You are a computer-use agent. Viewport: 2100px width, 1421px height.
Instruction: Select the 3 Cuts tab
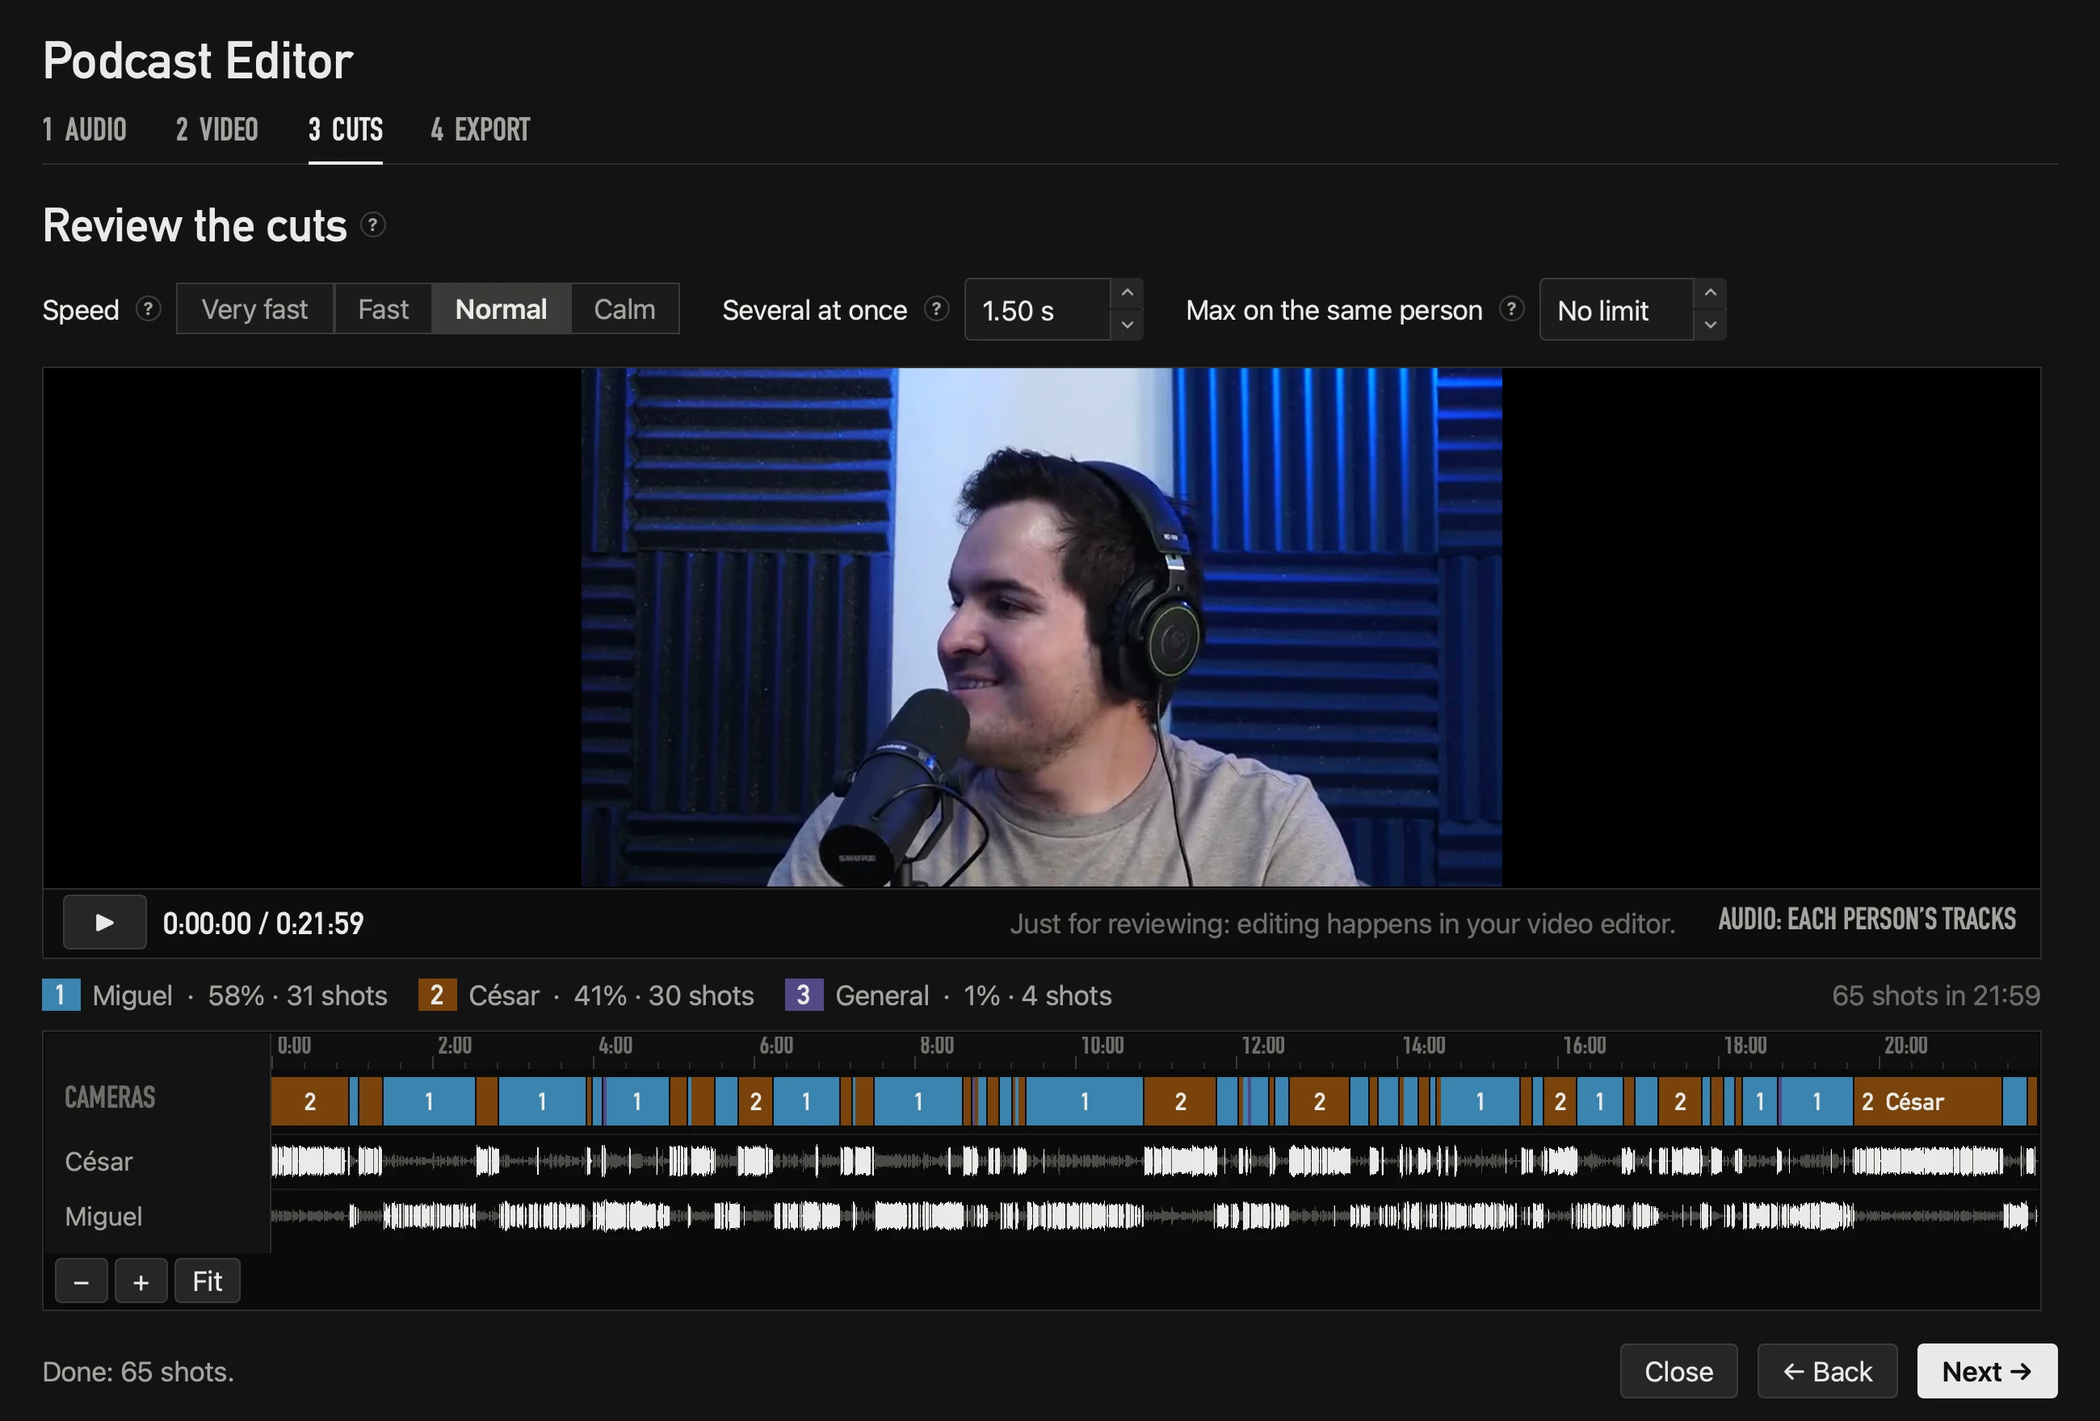[x=345, y=130]
